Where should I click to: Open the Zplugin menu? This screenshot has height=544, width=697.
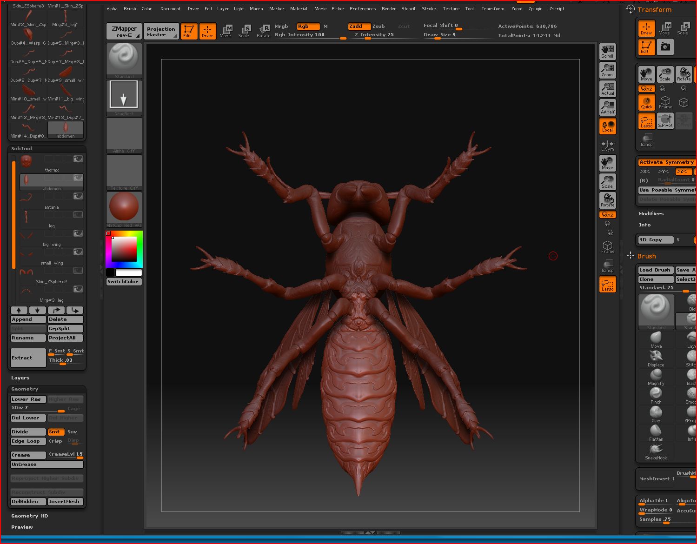coord(535,9)
